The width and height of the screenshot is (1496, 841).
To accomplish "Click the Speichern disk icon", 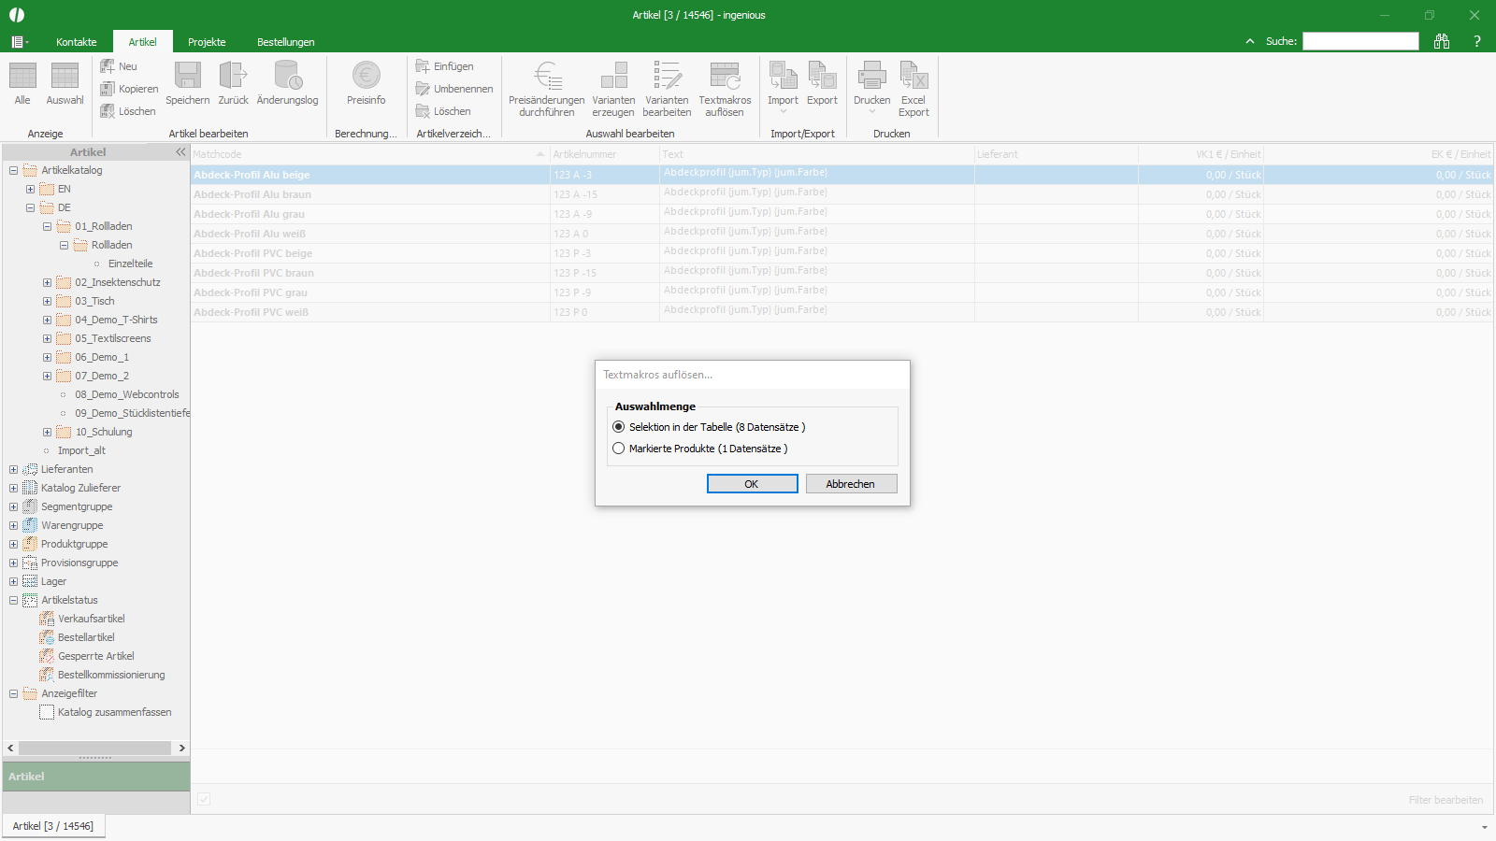I will [x=188, y=76].
